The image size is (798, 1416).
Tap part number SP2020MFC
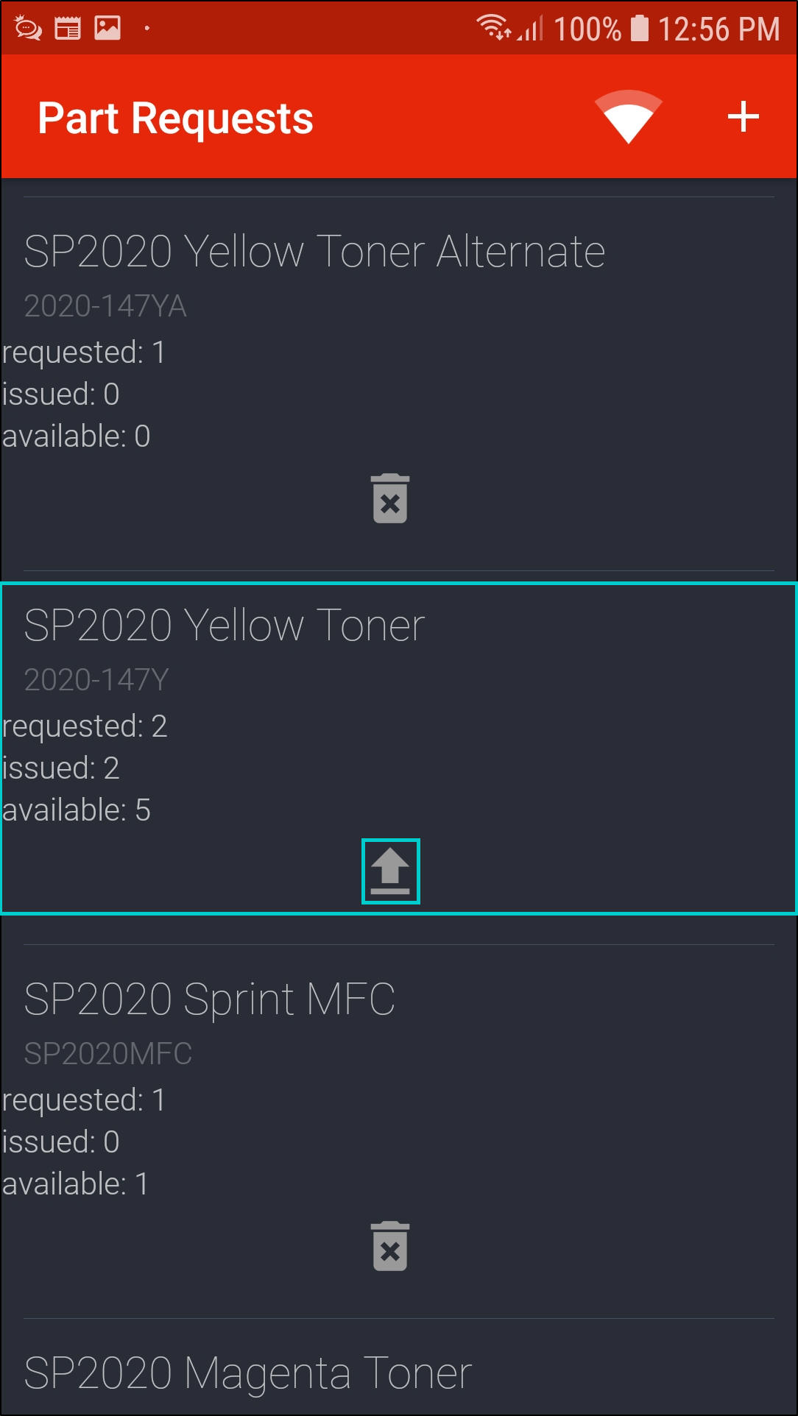(x=108, y=1054)
